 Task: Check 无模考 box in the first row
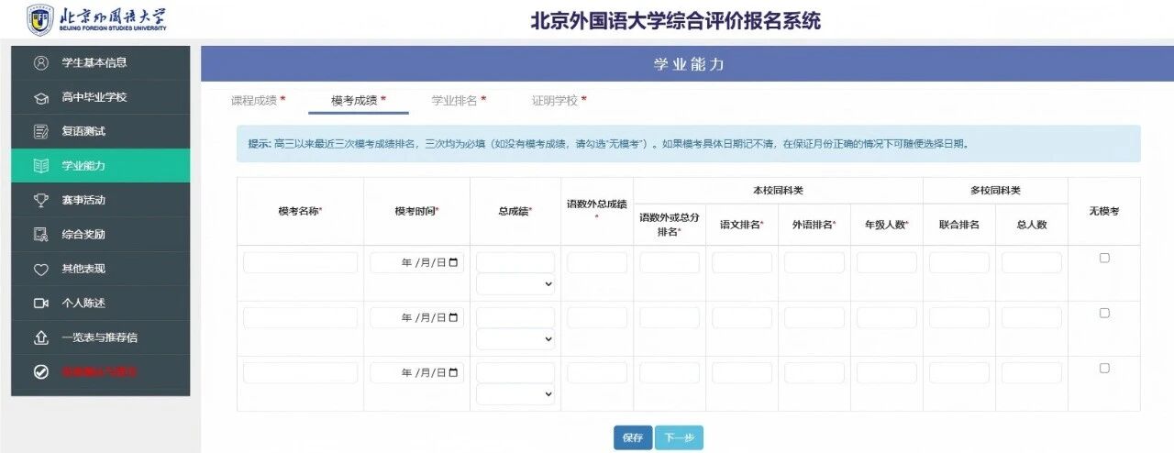coord(1104,258)
